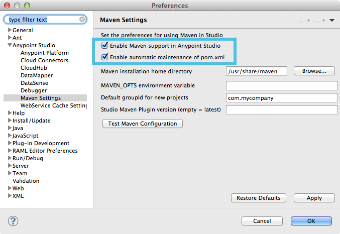Click the General tree label
This screenshot has height=234, width=340.
(x=23, y=30)
